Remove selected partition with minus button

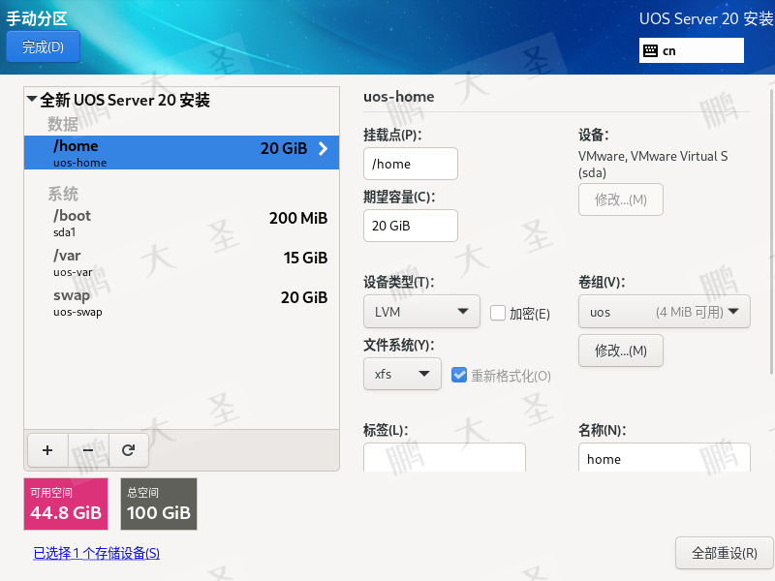(x=88, y=450)
